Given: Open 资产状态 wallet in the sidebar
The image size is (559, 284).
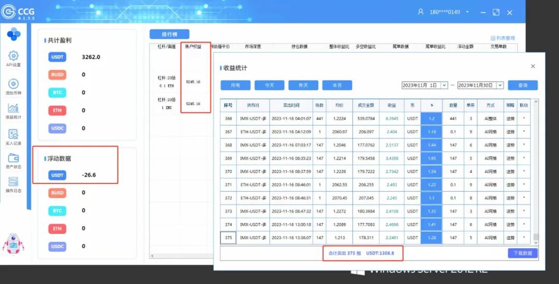Looking at the screenshot, I should [x=13, y=161].
